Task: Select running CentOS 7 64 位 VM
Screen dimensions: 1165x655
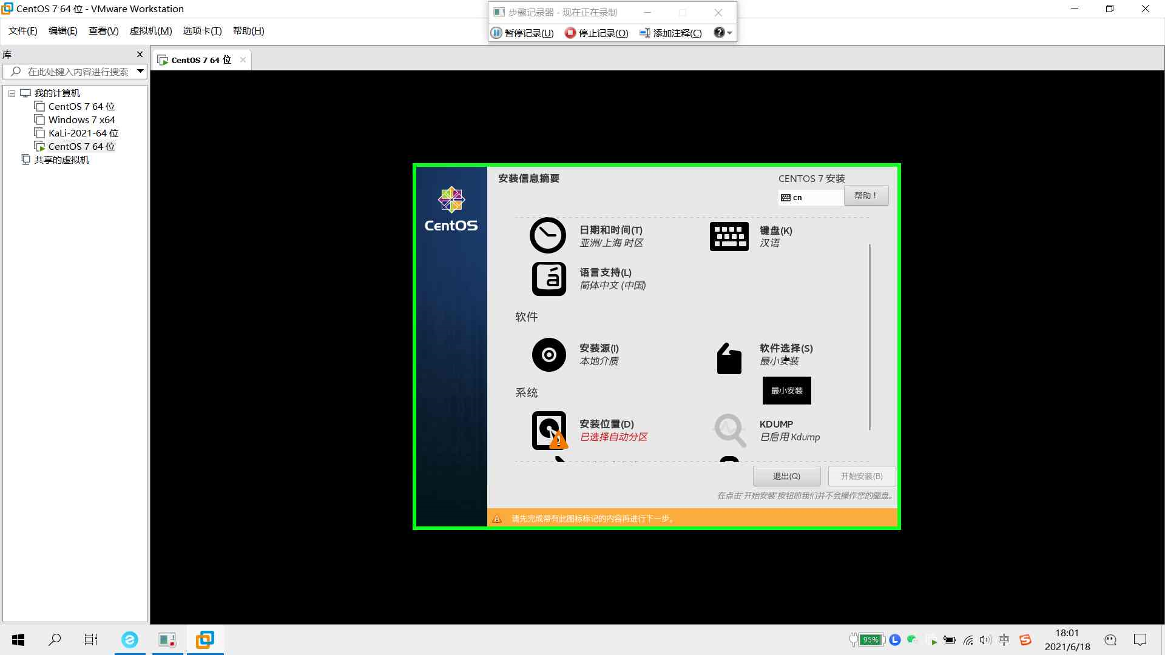Action: [81, 147]
